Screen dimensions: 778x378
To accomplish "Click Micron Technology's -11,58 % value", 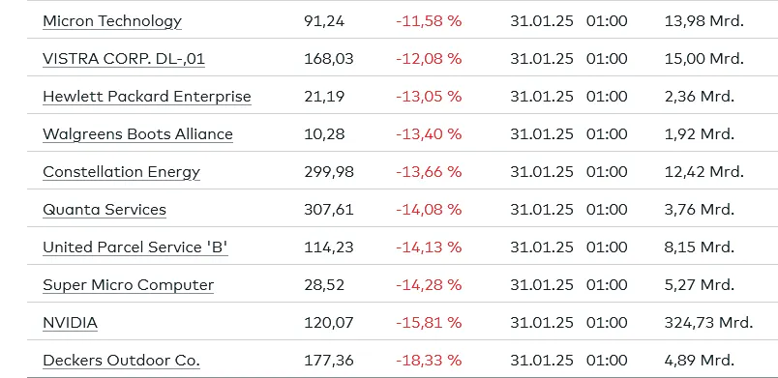I will [429, 21].
